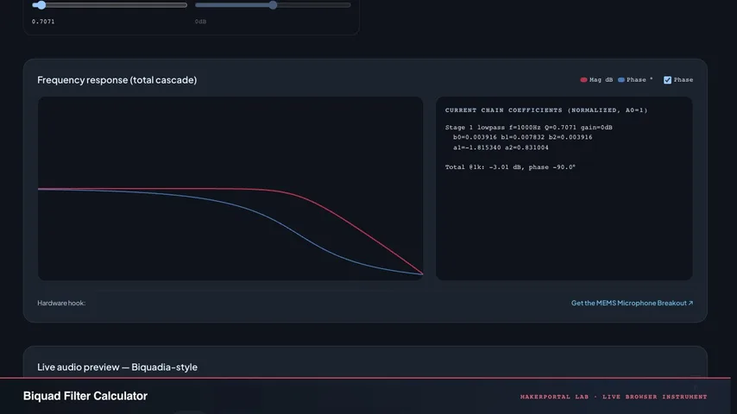Select the 'Total @1k: -3.01 dB' readout
The width and height of the screenshot is (737, 414).
[510, 167]
